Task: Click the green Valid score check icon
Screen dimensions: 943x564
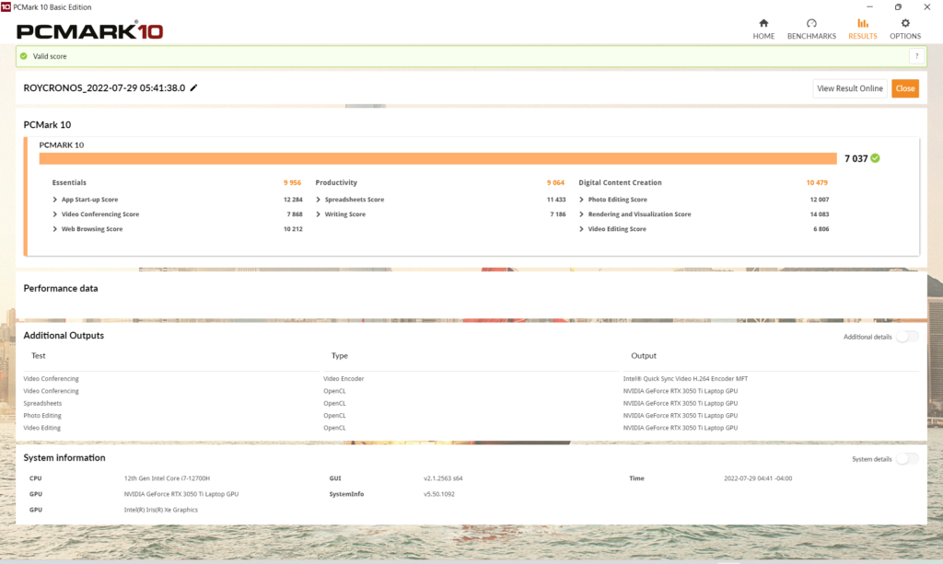Action: point(23,56)
